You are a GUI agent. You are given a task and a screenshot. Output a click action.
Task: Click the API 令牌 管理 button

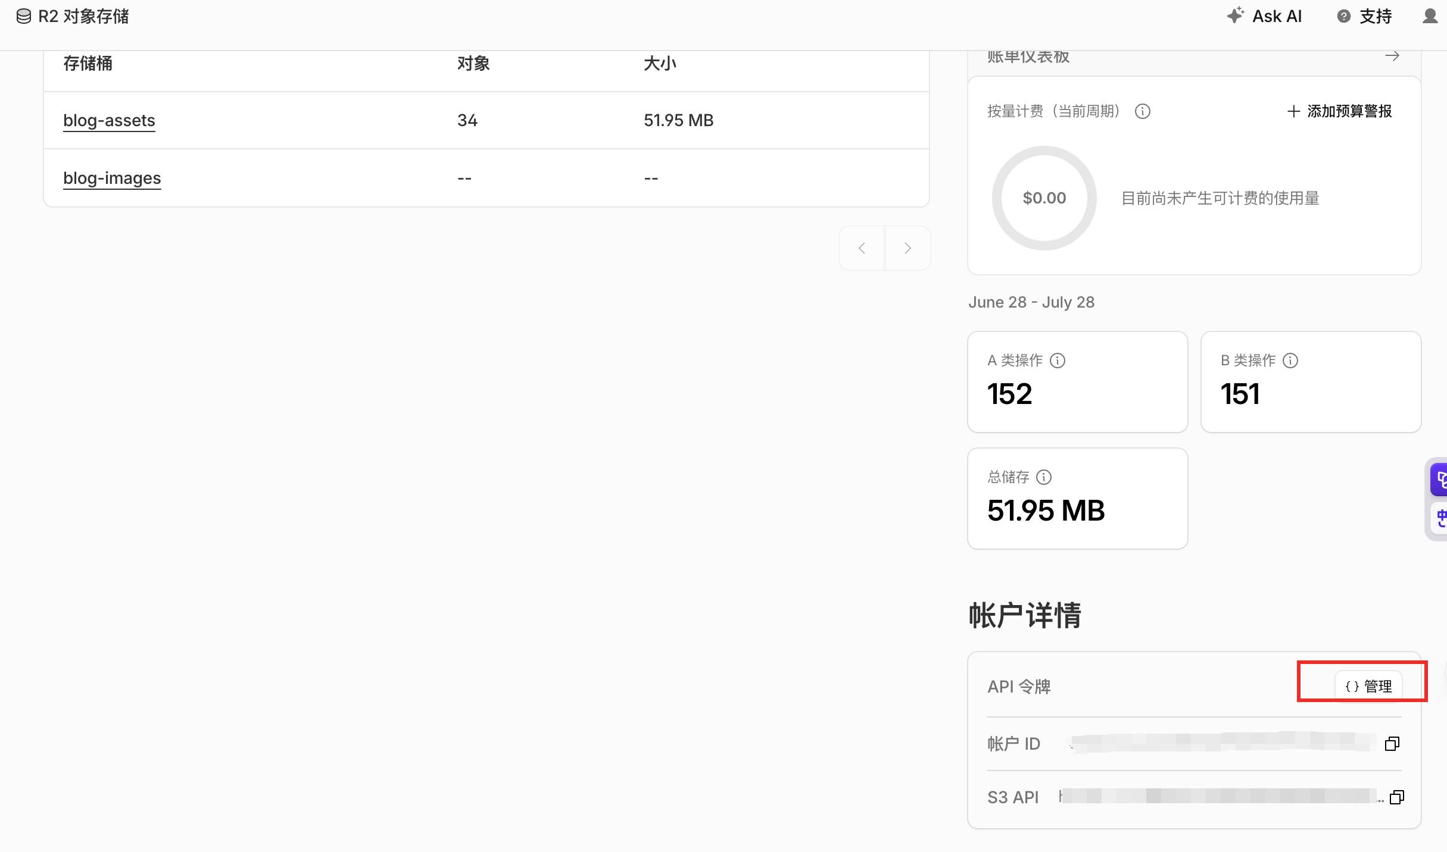tap(1368, 687)
